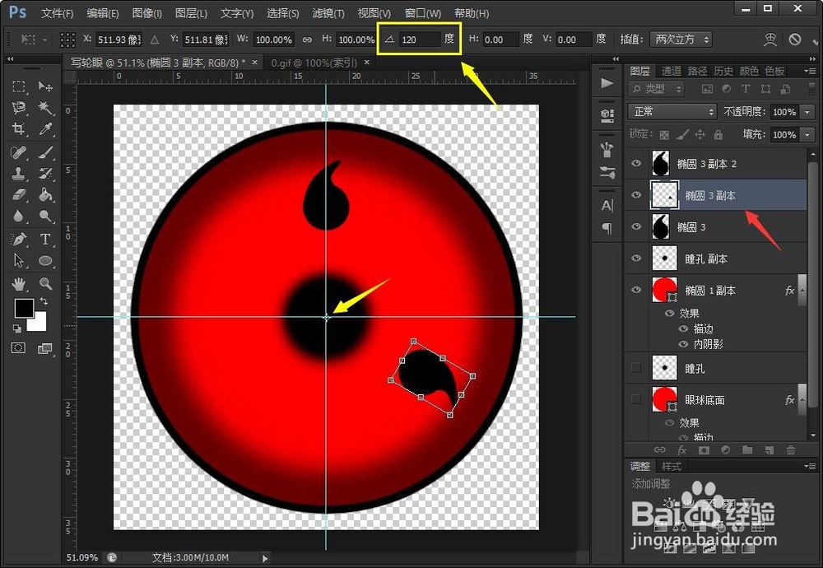Screen dimensions: 823x568
Task: Show the hidden 瞳孔 layer
Action: pos(636,367)
